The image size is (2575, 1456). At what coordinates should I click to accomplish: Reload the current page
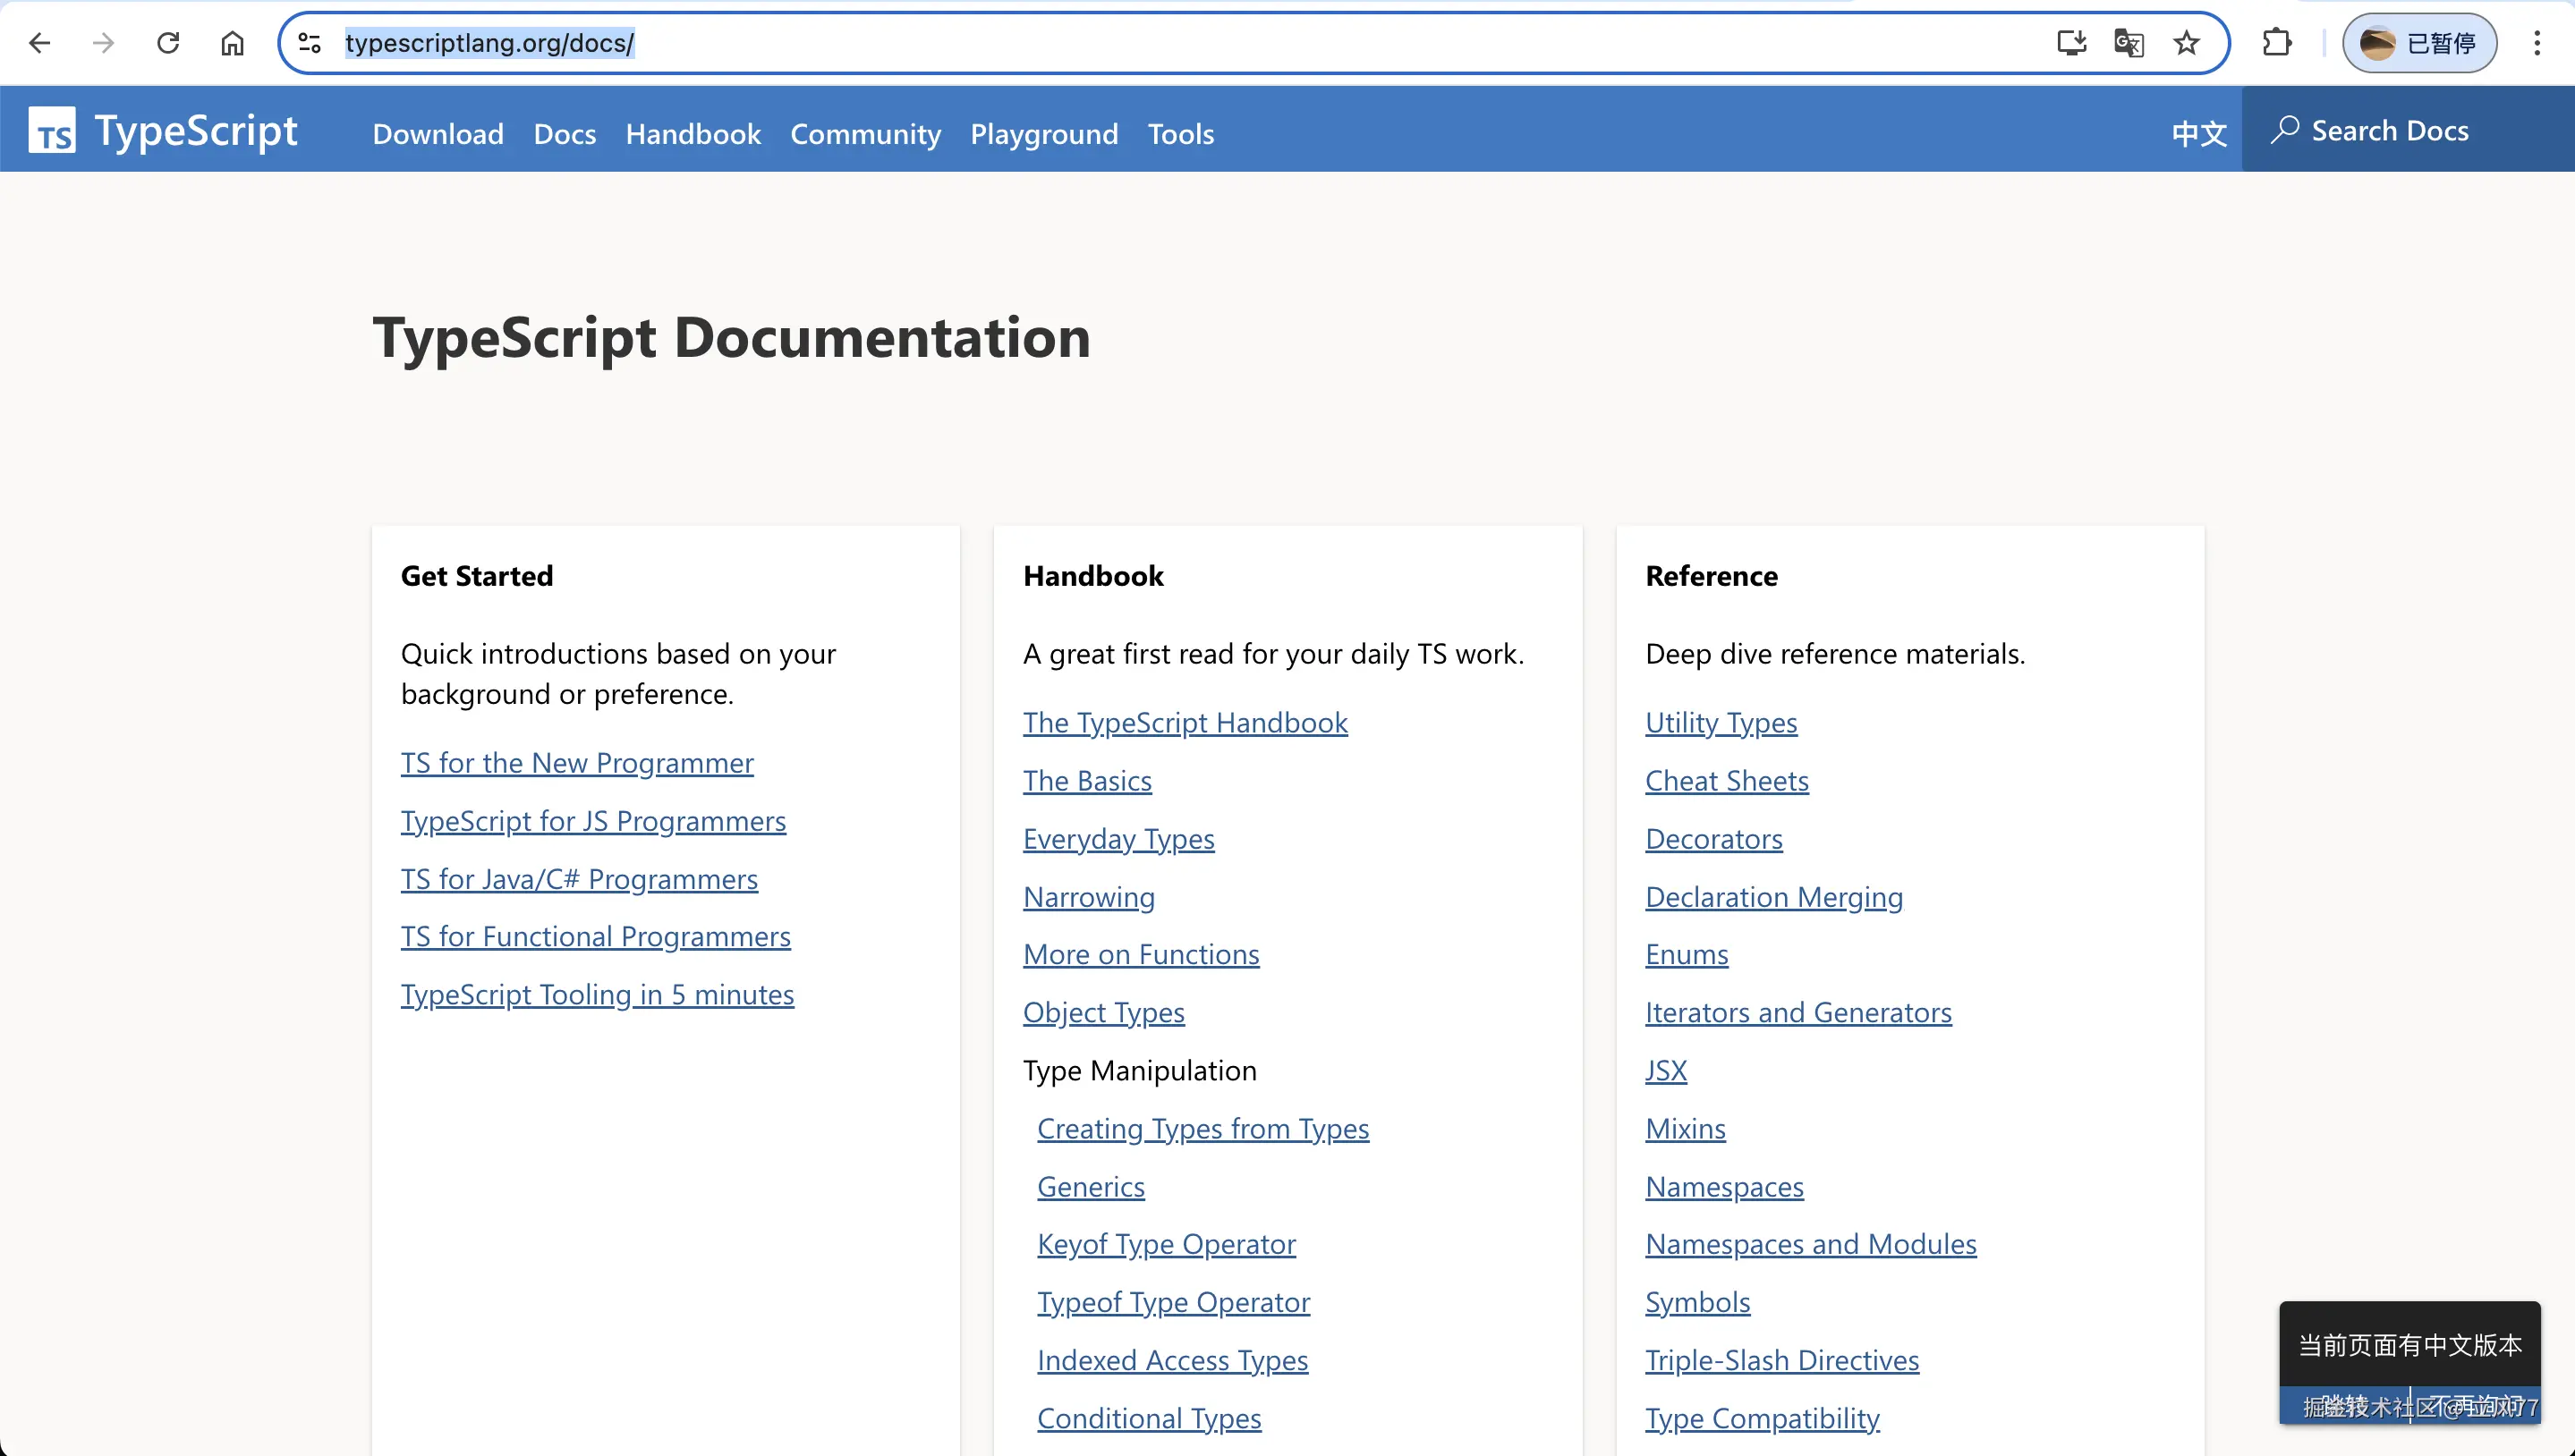[168, 43]
